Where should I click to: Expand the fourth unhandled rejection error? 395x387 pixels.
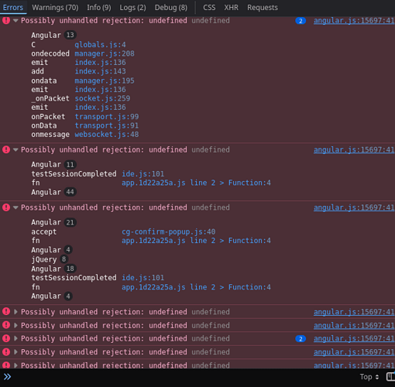point(15,312)
